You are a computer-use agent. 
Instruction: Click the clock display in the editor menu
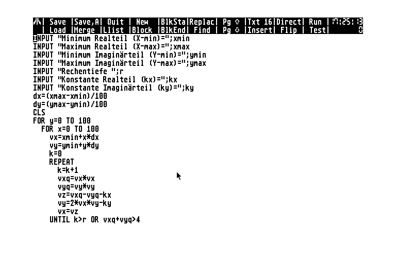tap(347, 22)
